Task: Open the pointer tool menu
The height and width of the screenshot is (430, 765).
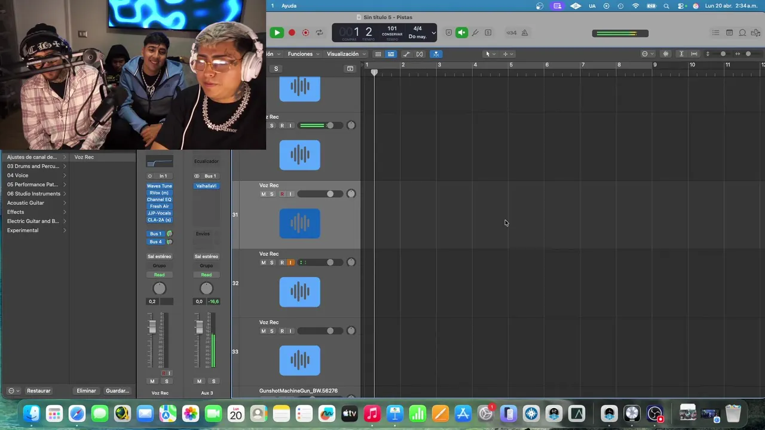Action: 489,54
